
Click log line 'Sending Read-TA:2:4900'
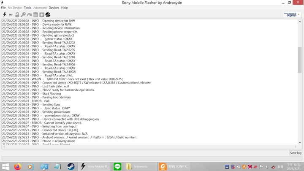[38, 65]
